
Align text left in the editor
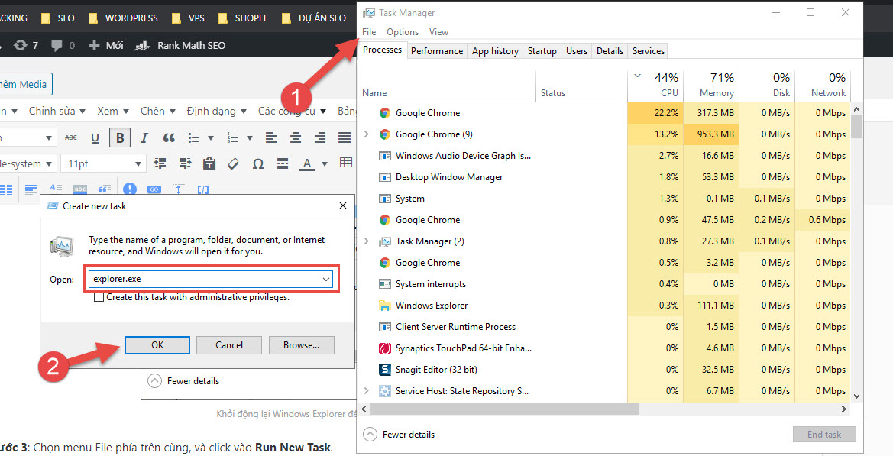[x=271, y=137]
